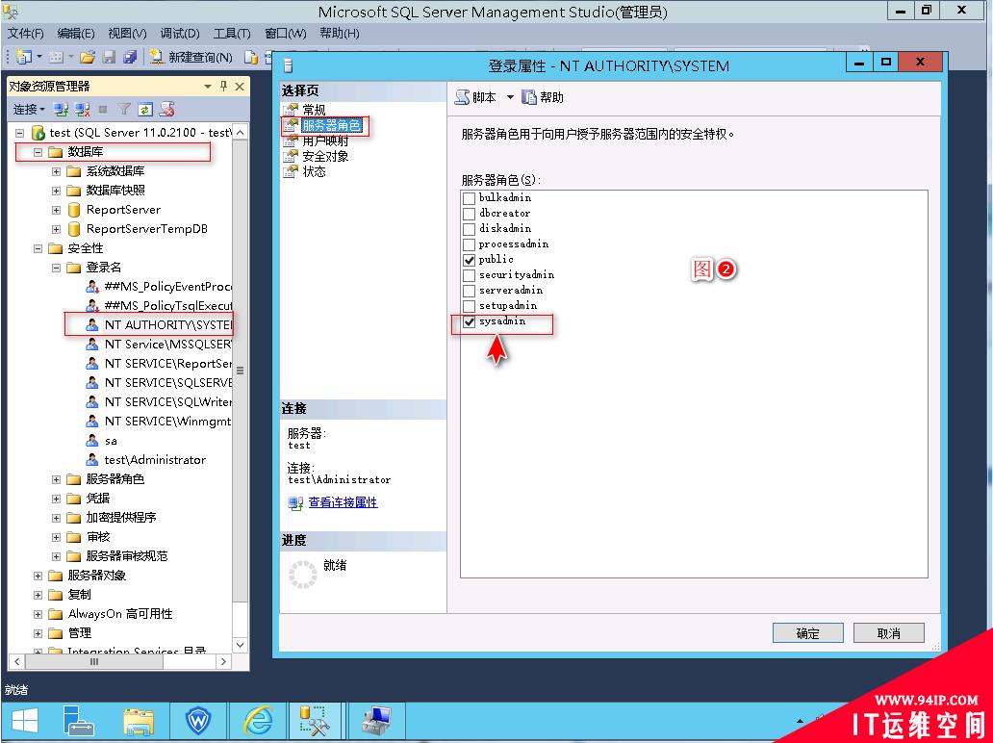Select NT AUTHORITY\SYSTEM login in tree

167,325
